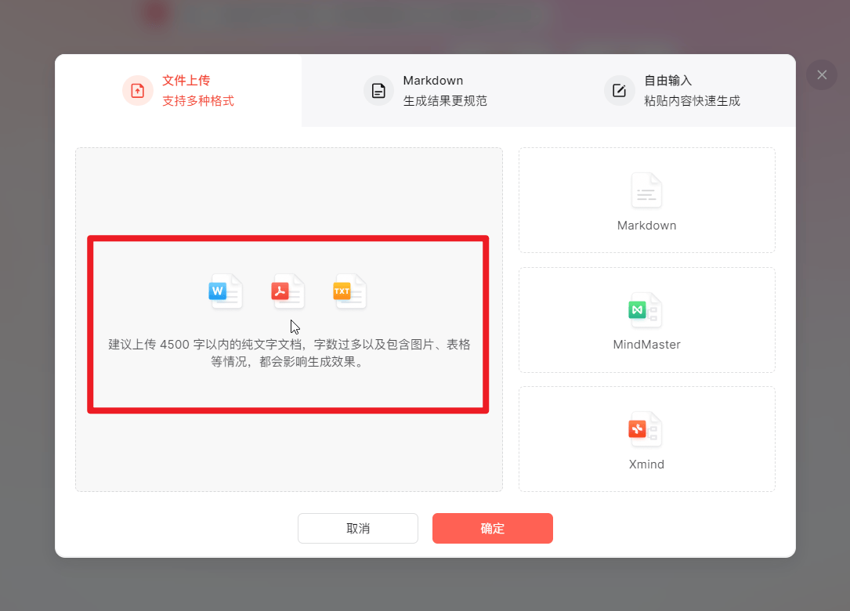Select the MindMaster format icon
Screen dimensions: 850x611
pos(646,310)
